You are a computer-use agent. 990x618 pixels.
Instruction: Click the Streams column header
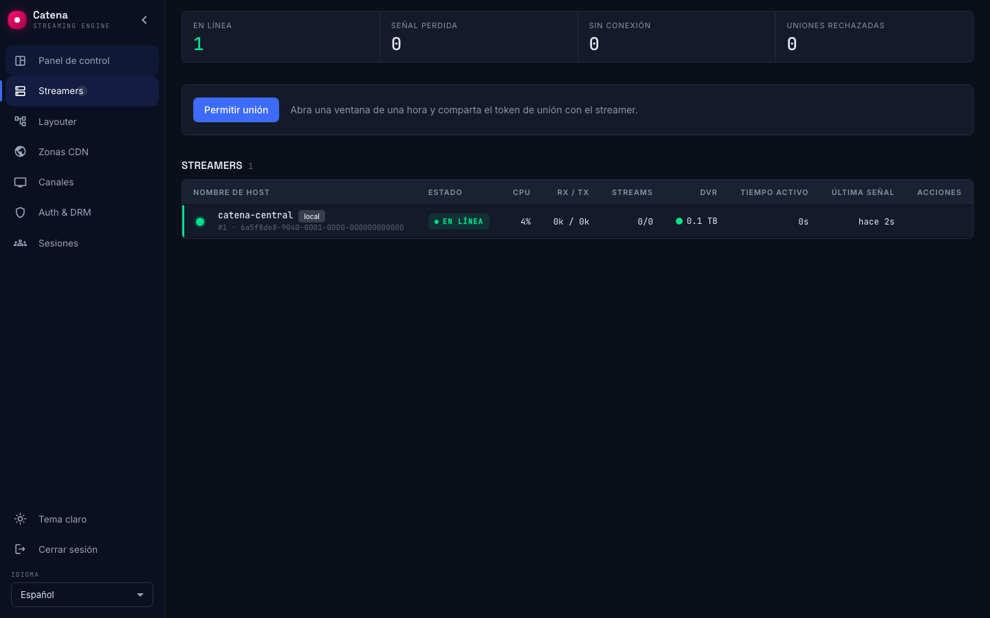[632, 192]
